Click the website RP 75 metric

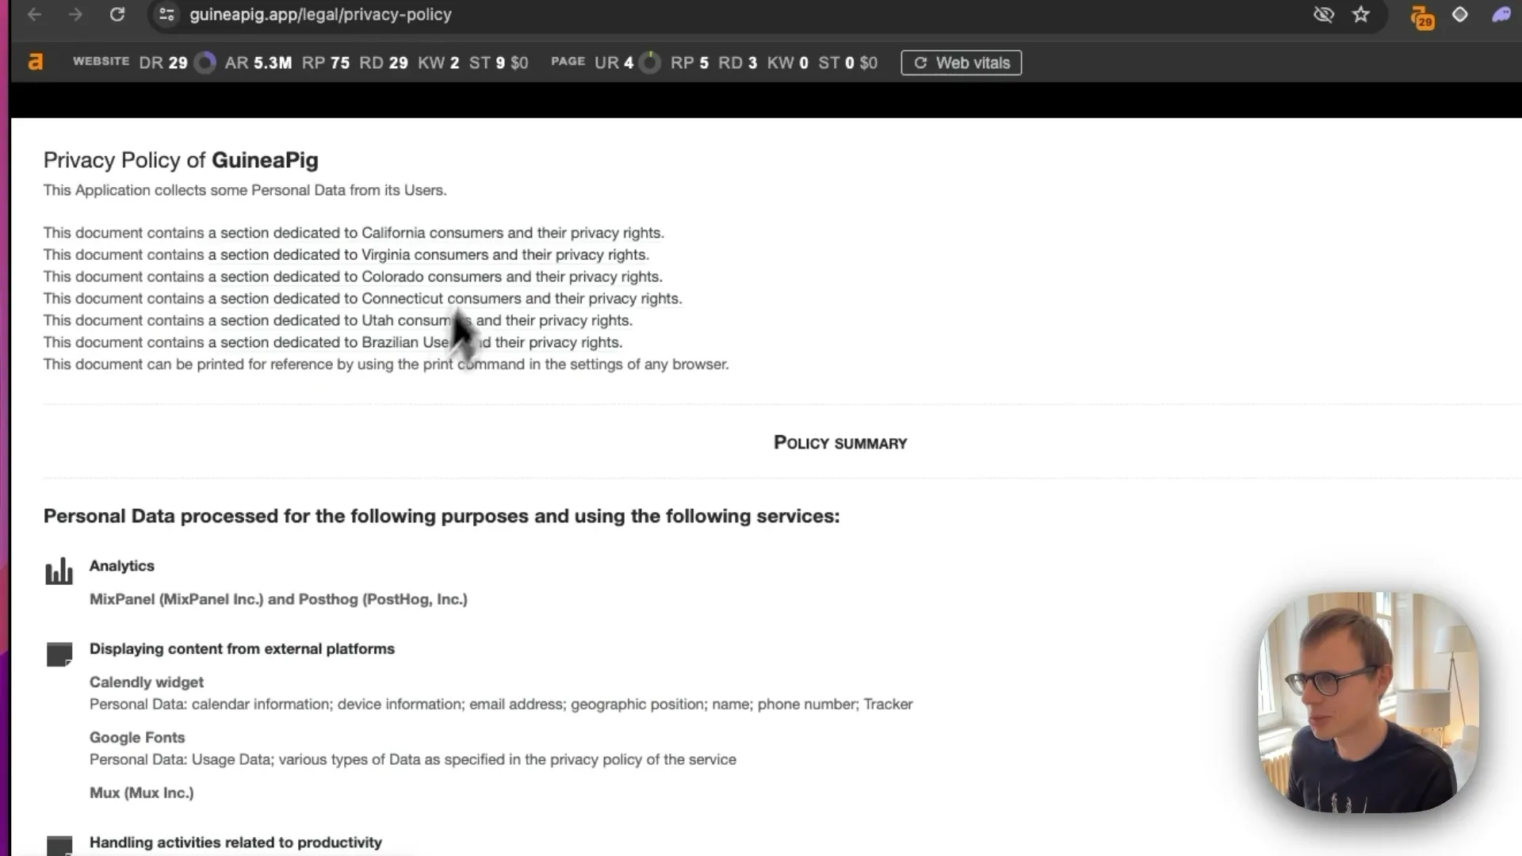click(x=326, y=63)
